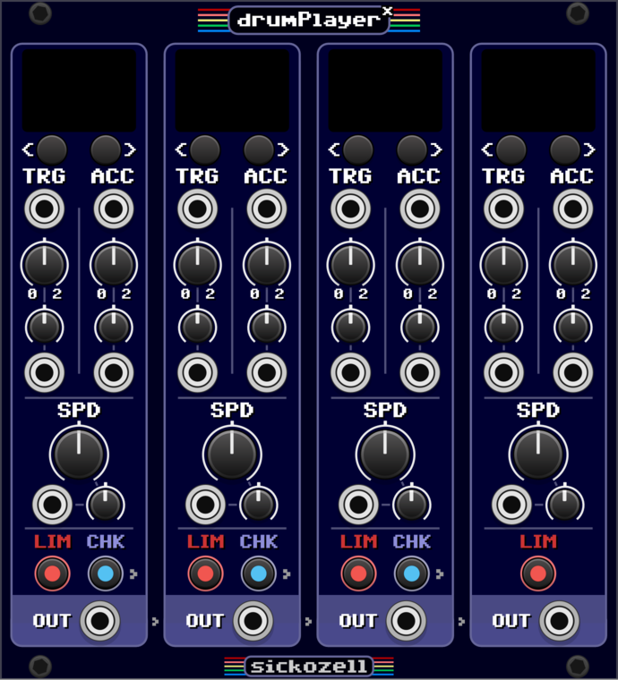Click the SPD CV input jack in first channel
618x680 pixels.
pos(52,505)
